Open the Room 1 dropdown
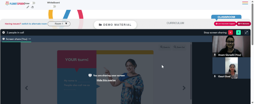This screenshot has width=254, height=104. (59, 24)
